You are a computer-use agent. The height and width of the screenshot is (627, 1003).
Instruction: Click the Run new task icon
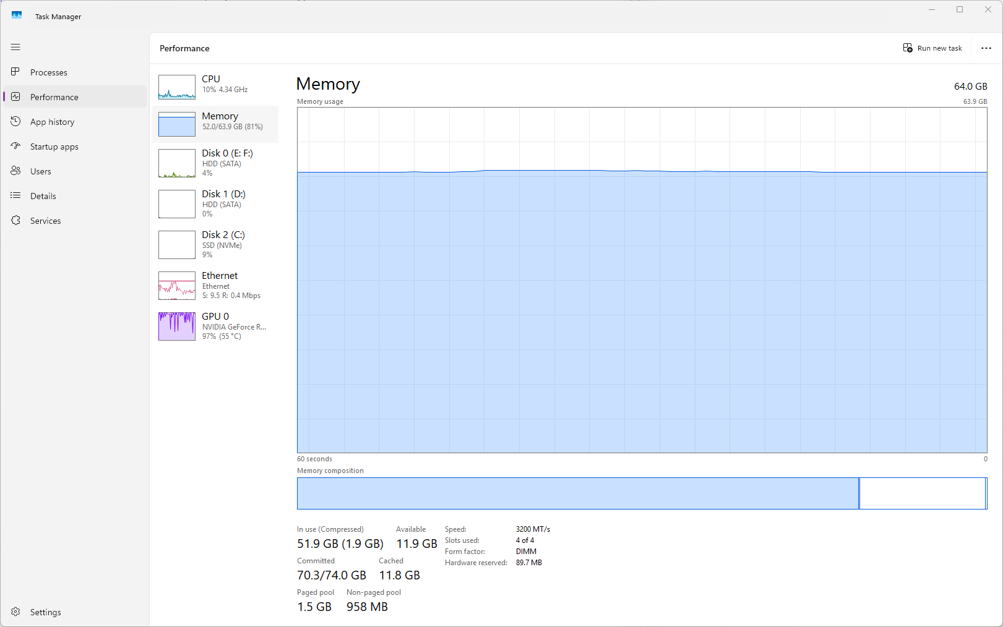pos(908,48)
